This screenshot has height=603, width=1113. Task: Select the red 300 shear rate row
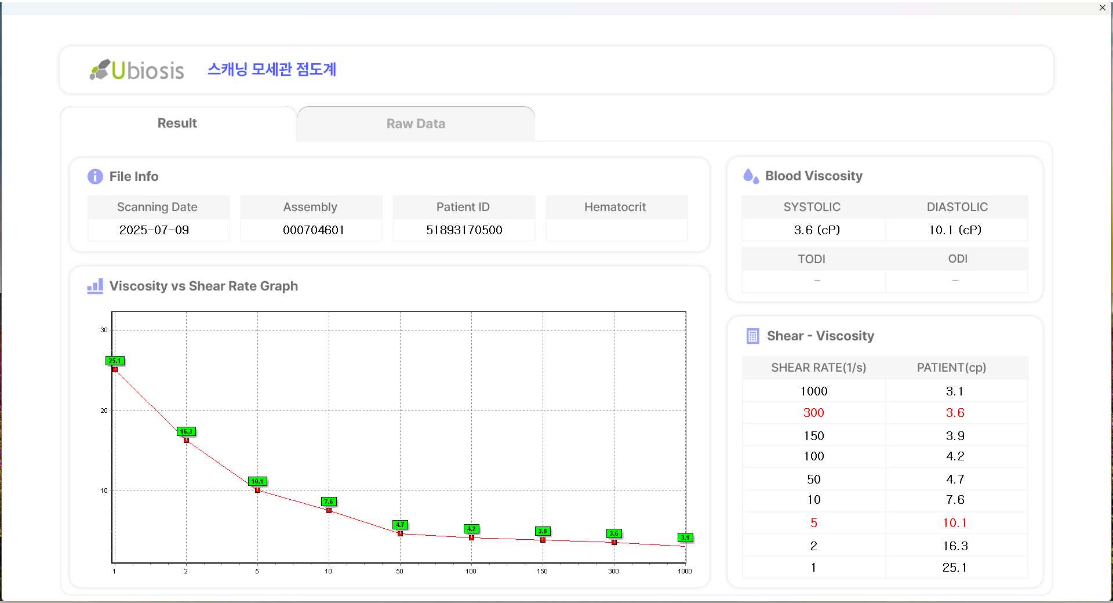point(813,413)
